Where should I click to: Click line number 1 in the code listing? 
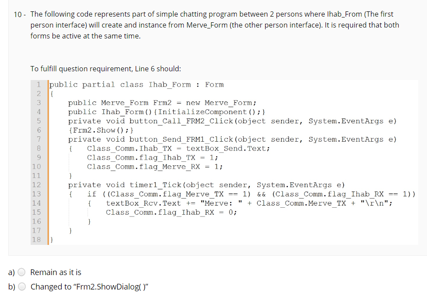[x=39, y=84]
